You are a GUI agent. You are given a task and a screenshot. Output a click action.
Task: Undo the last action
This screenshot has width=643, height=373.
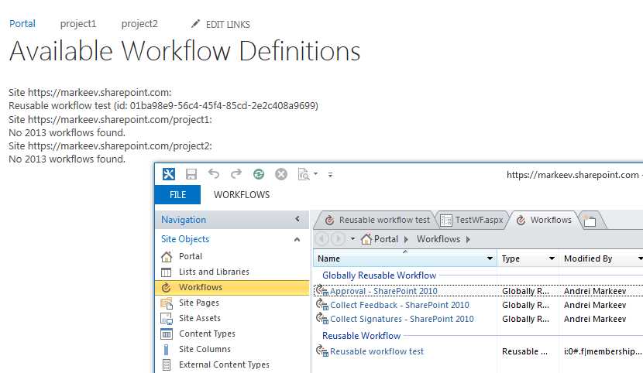[214, 174]
